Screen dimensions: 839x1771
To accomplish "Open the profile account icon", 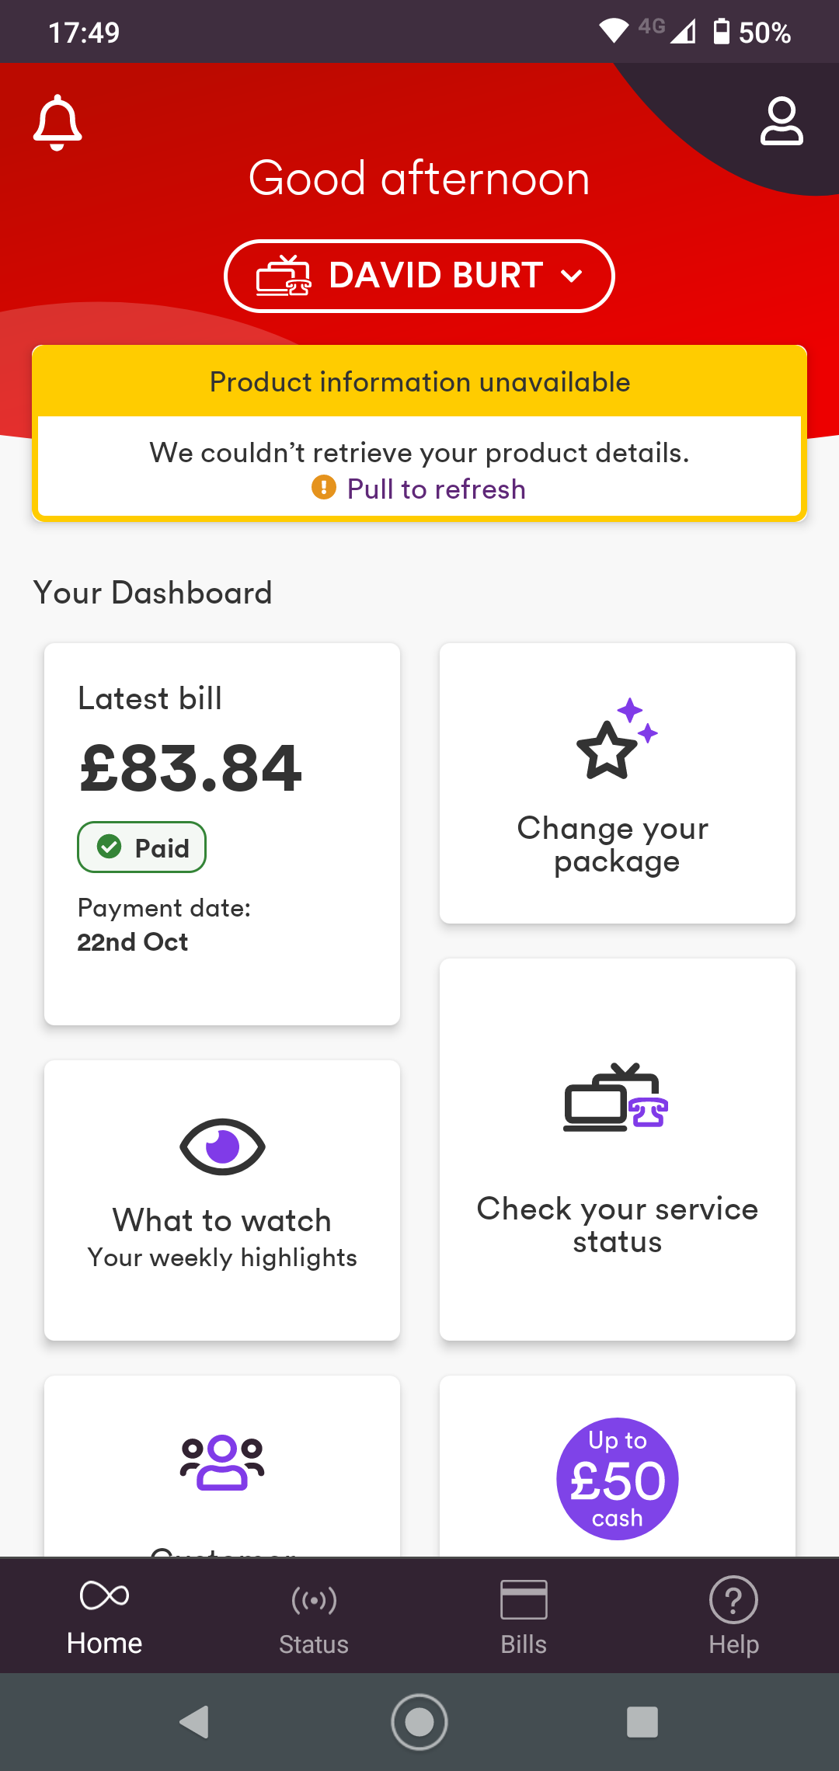I will (x=782, y=121).
